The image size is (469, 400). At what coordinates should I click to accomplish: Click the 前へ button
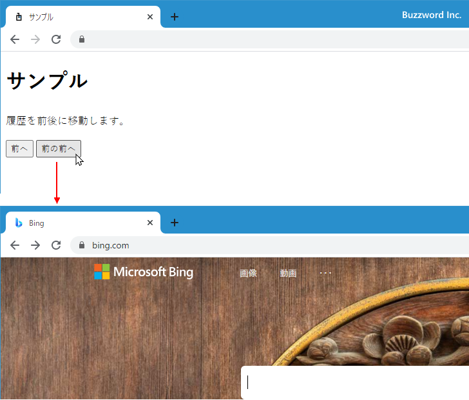point(19,148)
